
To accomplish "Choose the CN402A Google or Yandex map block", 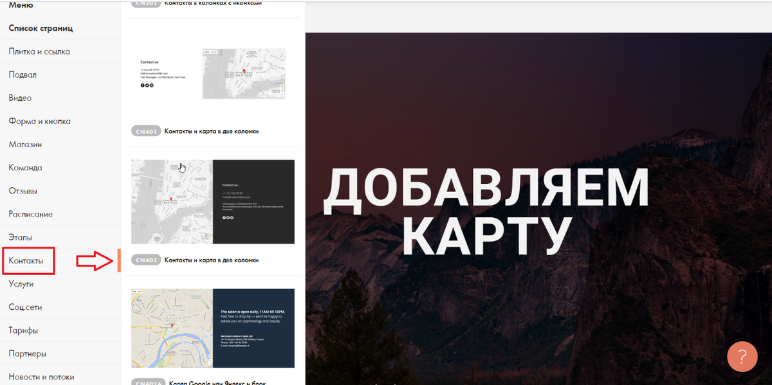I will click(212, 328).
